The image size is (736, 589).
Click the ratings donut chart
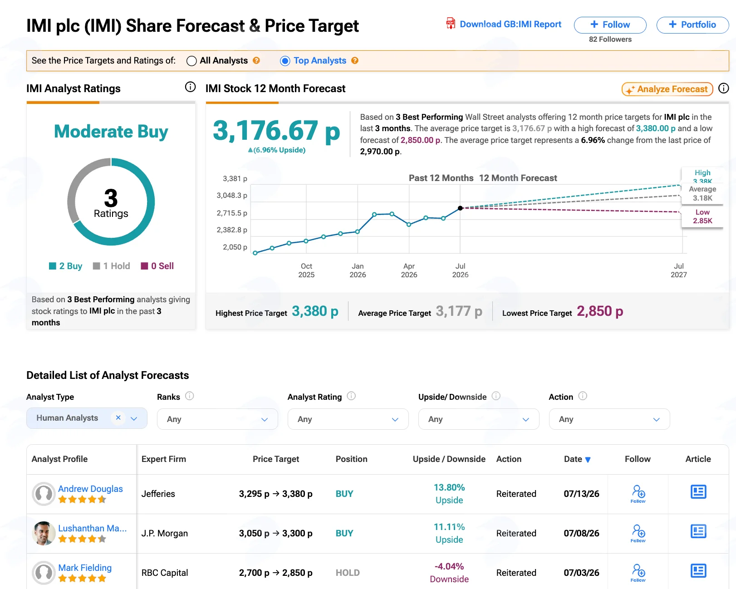coord(111,202)
